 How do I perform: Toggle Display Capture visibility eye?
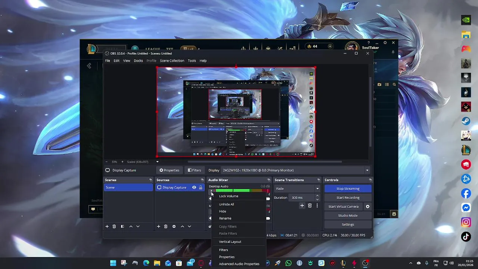coord(194,188)
